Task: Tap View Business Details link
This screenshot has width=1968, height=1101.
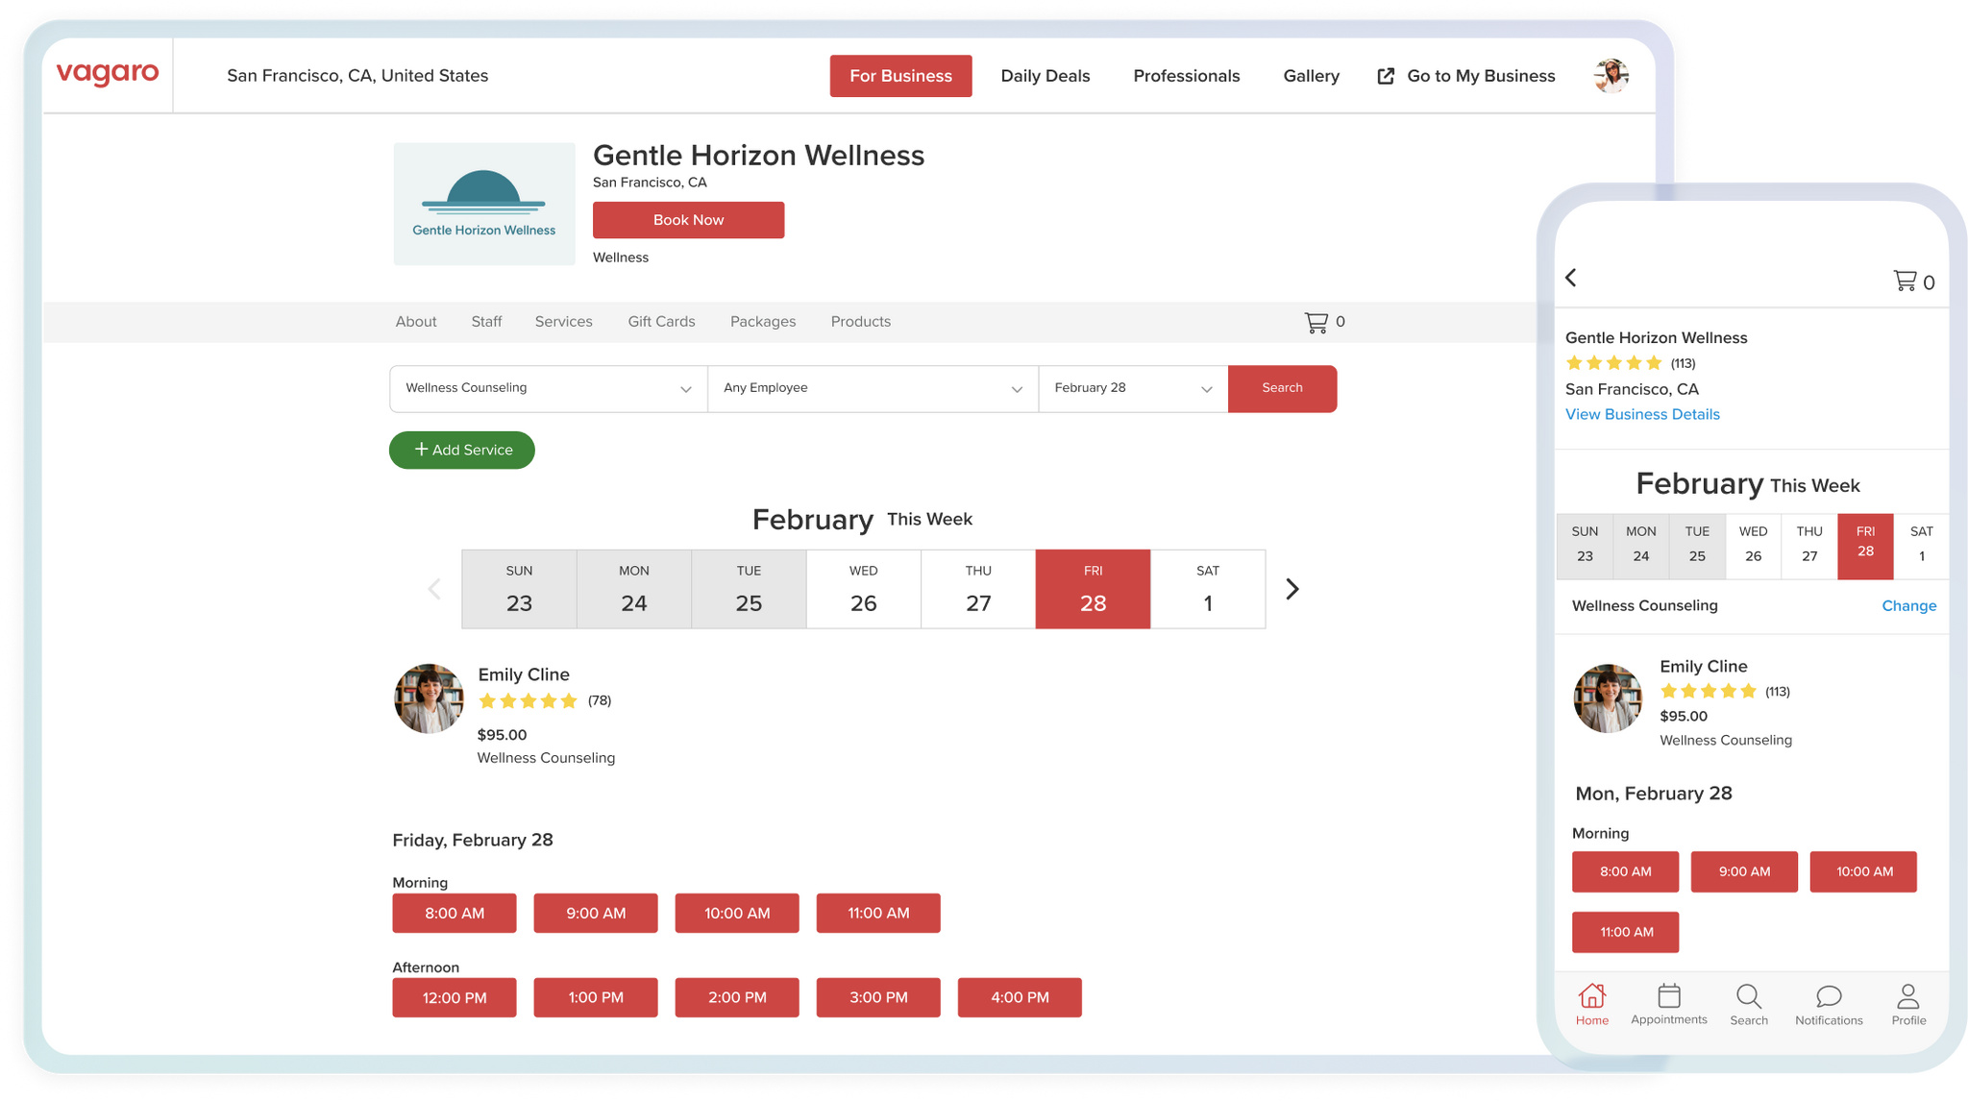Action: coord(1642,414)
